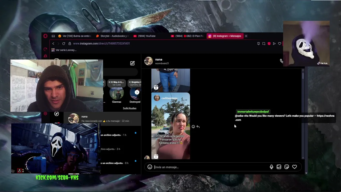Image resolution: width=341 pixels, height=192 pixels.
Task: Open the carlitaortega reel thumbnail
Action: (170, 126)
